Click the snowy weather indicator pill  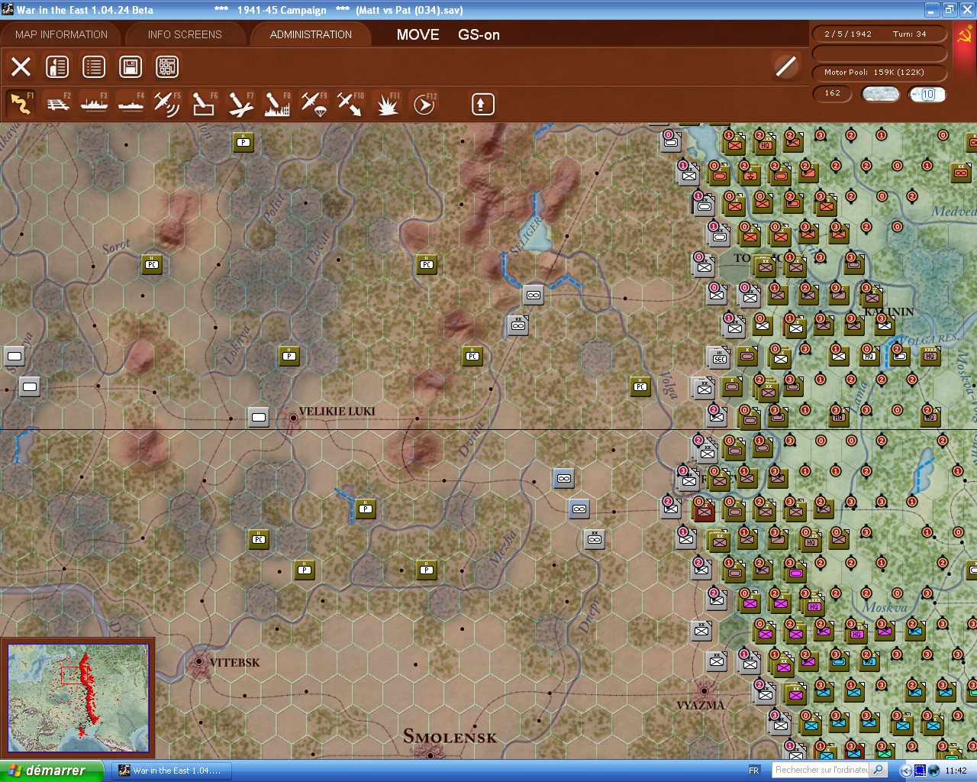click(x=880, y=94)
